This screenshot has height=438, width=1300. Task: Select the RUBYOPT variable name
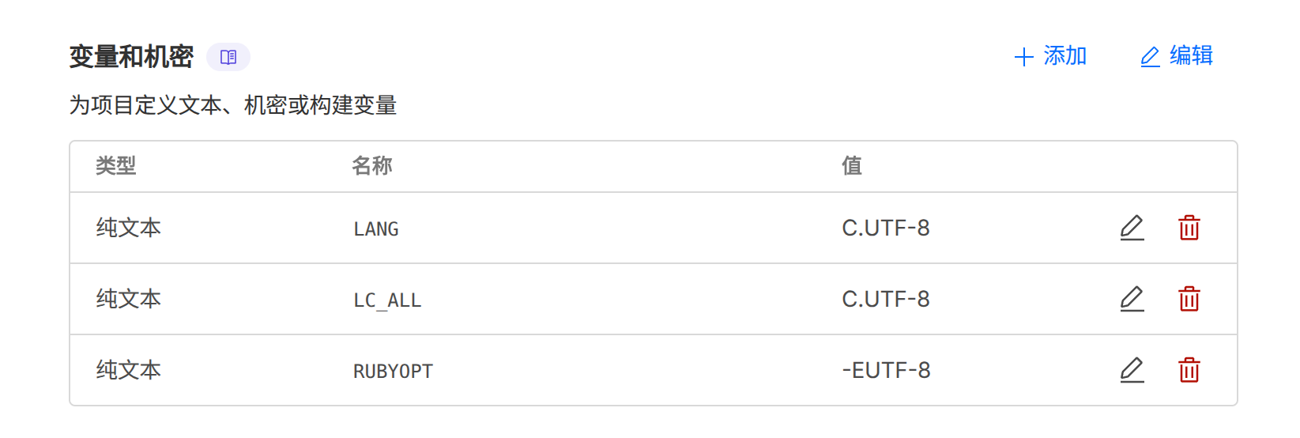(x=393, y=372)
